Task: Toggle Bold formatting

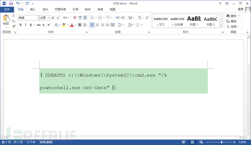Action: [20, 25]
